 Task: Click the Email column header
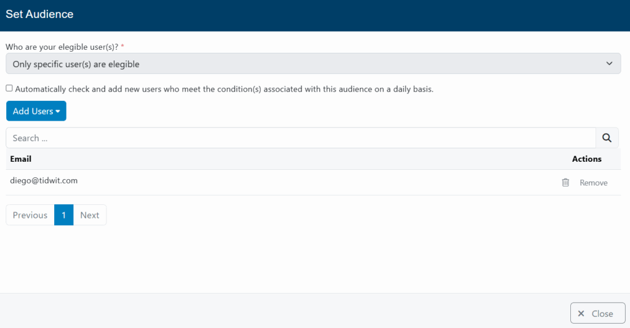(x=21, y=159)
